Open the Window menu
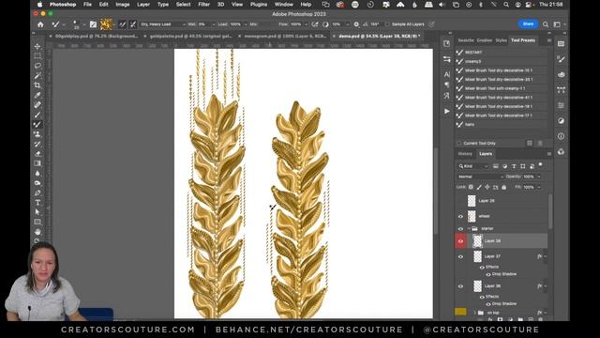This screenshot has height=338, width=600. [x=284, y=4]
